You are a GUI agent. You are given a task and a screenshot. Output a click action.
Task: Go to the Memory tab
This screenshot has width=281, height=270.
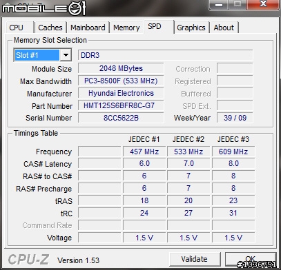pos(126,28)
